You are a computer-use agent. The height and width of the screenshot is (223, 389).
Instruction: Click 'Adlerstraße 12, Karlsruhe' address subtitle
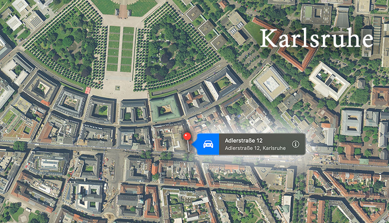pos(255,148)
